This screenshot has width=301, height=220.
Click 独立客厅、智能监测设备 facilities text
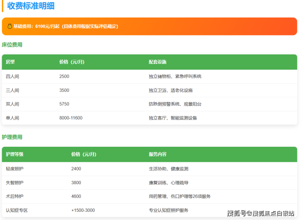pos(173,118)
